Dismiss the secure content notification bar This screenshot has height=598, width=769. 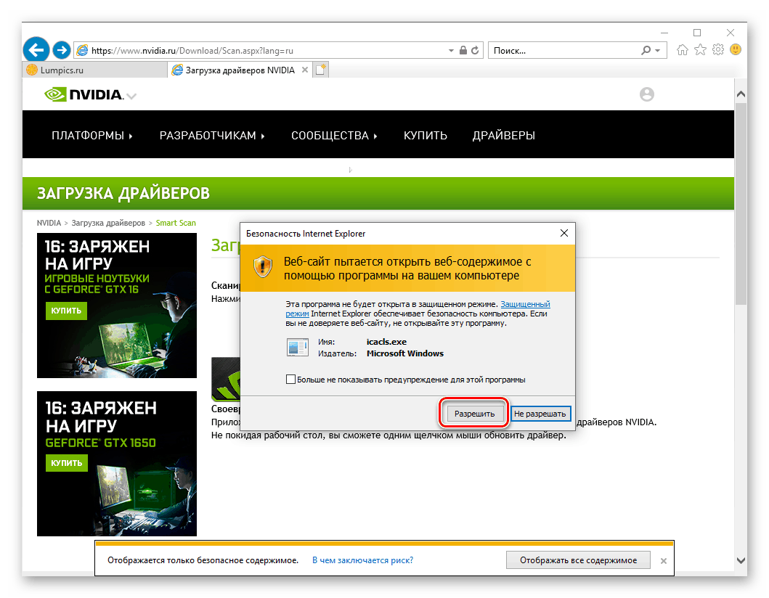tap(664, 561)
